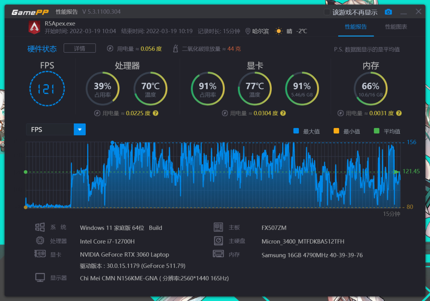Click the hard disk icon next to 主硬盘

[219, 241]
